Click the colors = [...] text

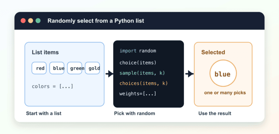tap(52, 87)
